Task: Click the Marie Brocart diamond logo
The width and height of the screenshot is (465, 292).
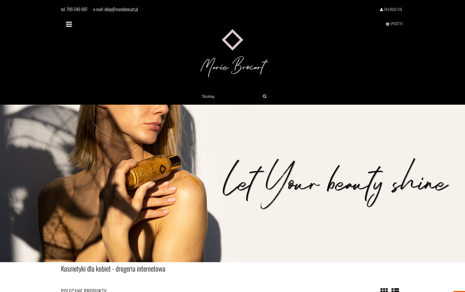Action: coord(232,40)
